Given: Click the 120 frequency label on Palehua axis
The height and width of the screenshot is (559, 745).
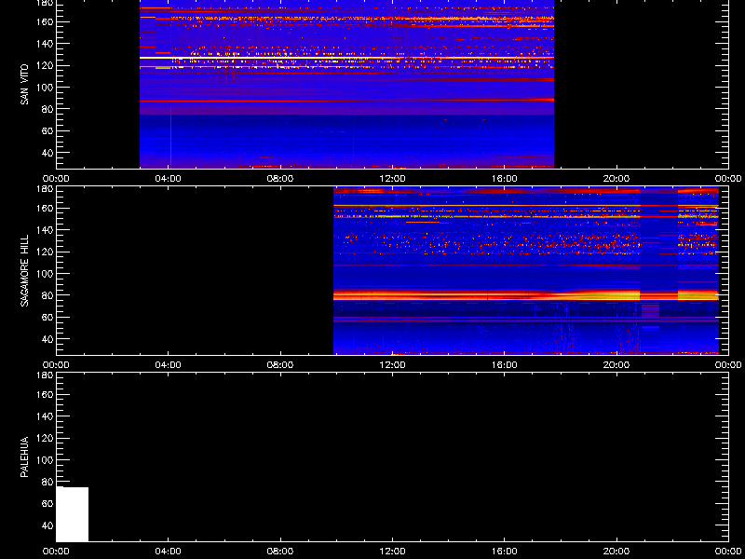Looking at the screenshot, I should coord(44,438).
